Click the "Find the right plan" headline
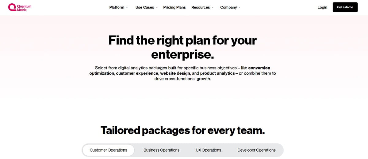The width and height of the screenshot is (368, 159). 182,47
